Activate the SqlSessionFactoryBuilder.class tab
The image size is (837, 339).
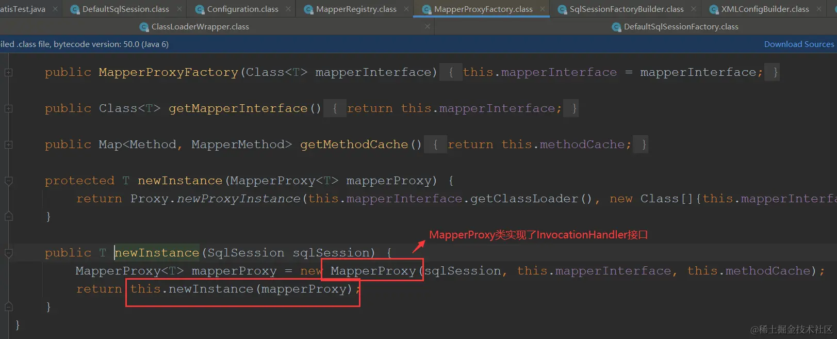[x=626, y=9]
